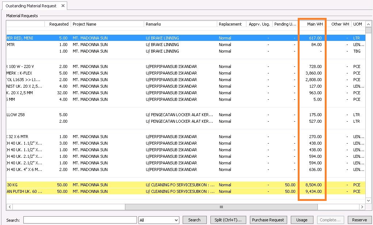This screenshot has width=373, height=225.
Task: Click the horizontal scrollbar left arrow
Action: [9, 207]
